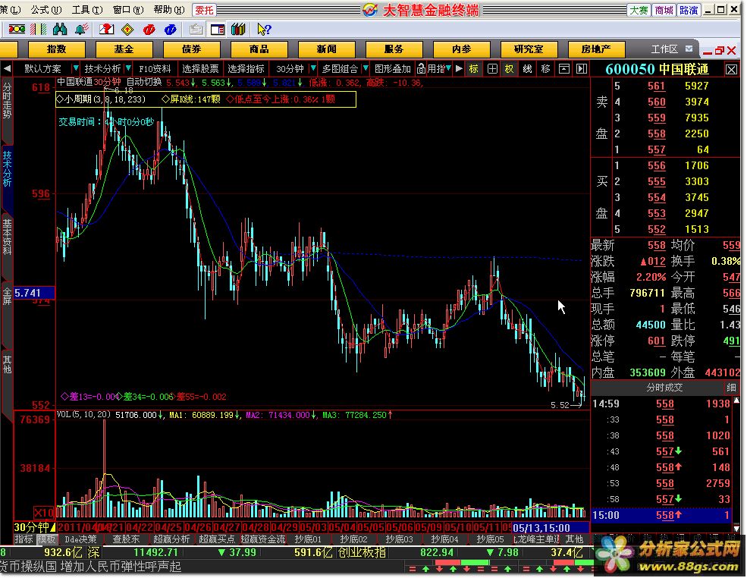Open the 30分钟 period dropdown arrow
Viewport: 747px width, 578px height.
pos(313,69)
